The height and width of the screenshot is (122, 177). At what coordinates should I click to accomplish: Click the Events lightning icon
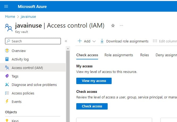click(7, 101)
